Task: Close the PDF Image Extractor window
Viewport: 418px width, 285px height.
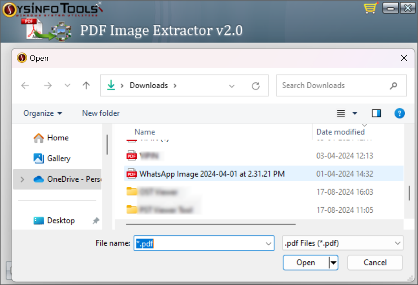Action: click(408, 8)
